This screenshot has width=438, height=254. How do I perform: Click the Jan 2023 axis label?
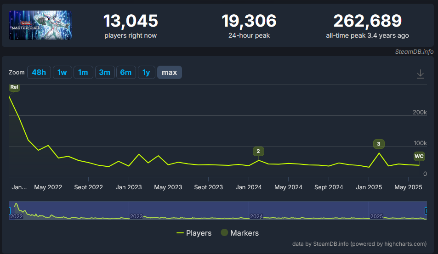(129, 187)
